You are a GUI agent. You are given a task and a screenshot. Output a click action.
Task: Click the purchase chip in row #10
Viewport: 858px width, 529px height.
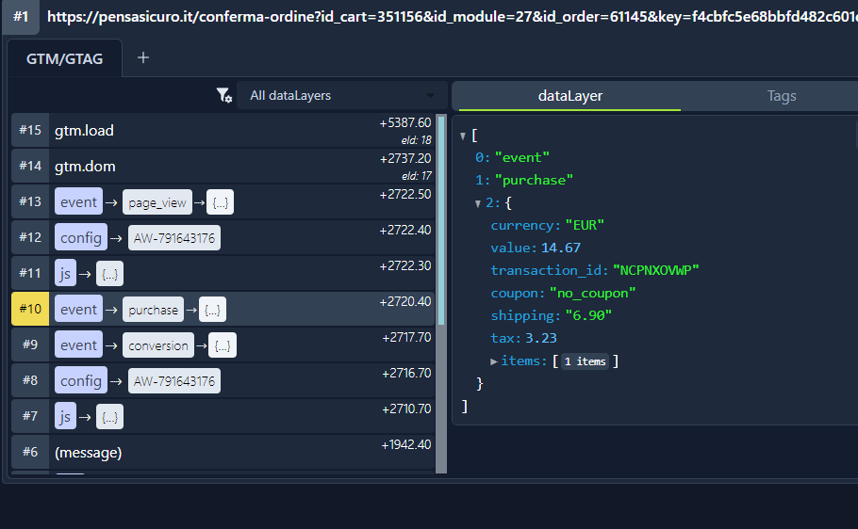[153, 310]
